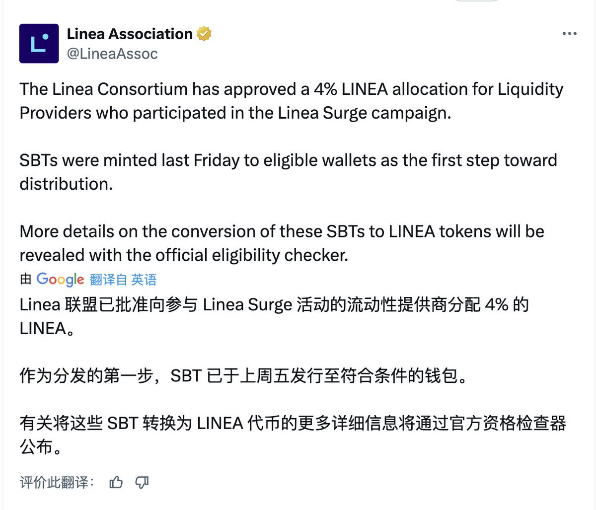Click the words Linea Surge campaign
This screenshot has width=596, height=510.
tap(364, 113)
